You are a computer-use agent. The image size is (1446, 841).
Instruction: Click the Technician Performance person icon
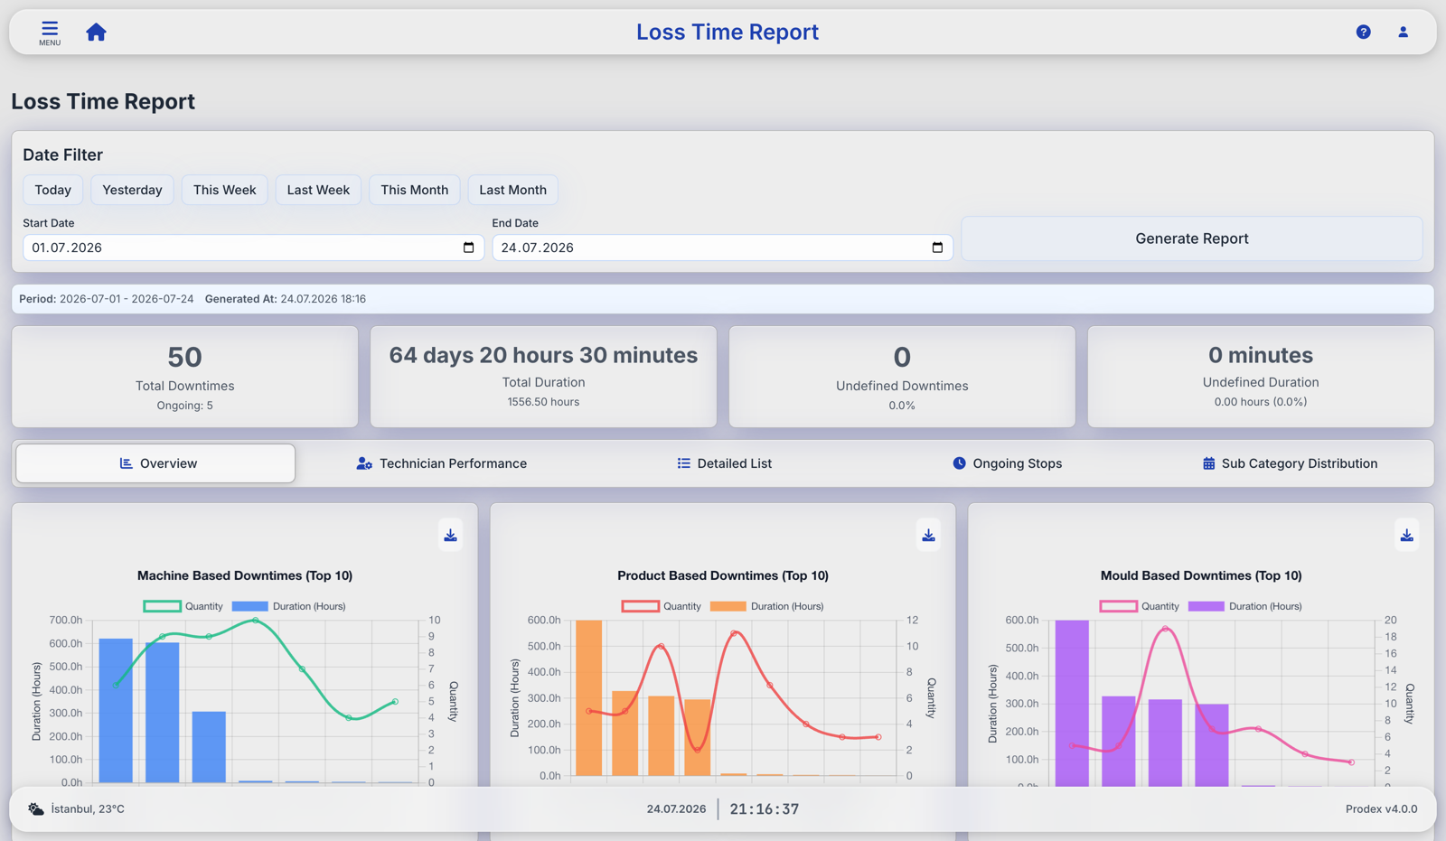(364, 463)
